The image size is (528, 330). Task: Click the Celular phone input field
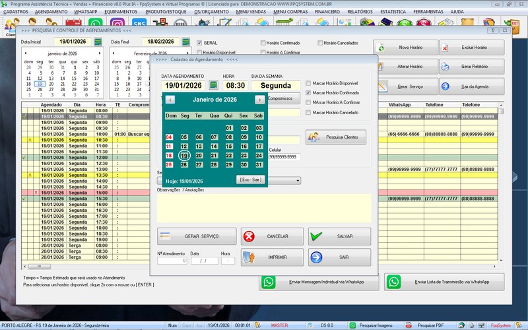[284, 157]
